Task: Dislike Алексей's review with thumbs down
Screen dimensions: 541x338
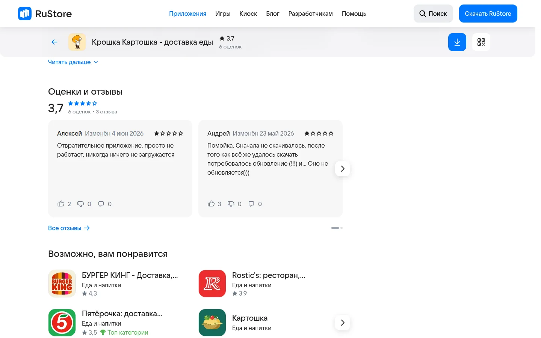Action: (x=81, y=204)
